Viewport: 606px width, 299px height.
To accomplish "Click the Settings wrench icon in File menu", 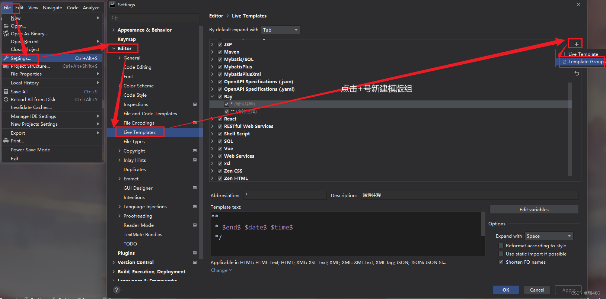I will pos(6,58).
